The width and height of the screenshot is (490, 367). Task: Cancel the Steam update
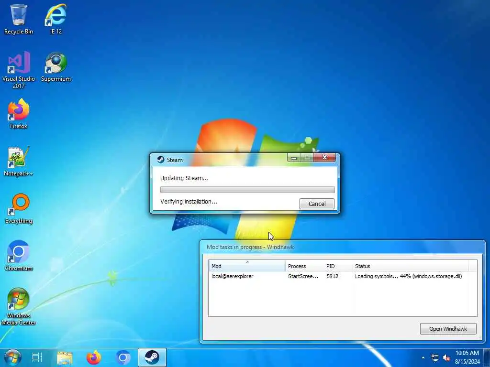[317, 204]
